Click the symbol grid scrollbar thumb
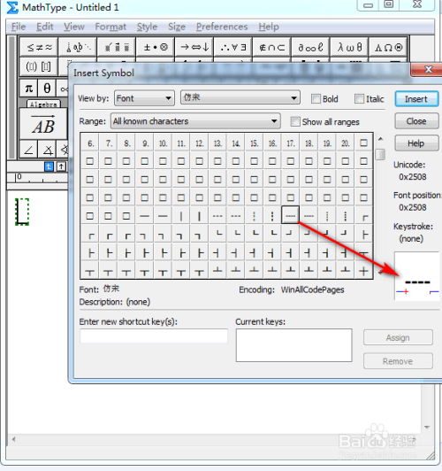442x471 pixels. pyautogui.click(x=380, y=154)
